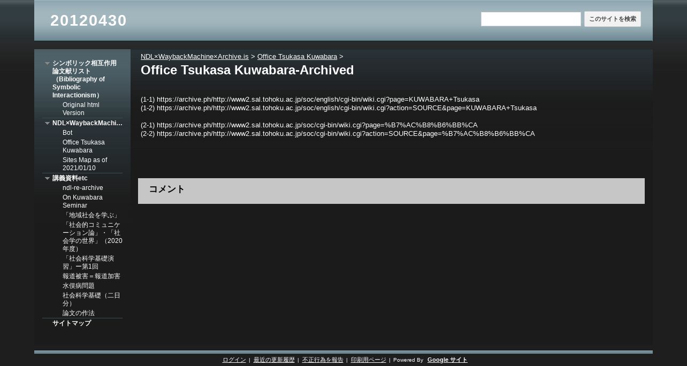Collapse the 講義資料etc section arrow
This screenshot has width=687, height=366.
tap(47, 178)
